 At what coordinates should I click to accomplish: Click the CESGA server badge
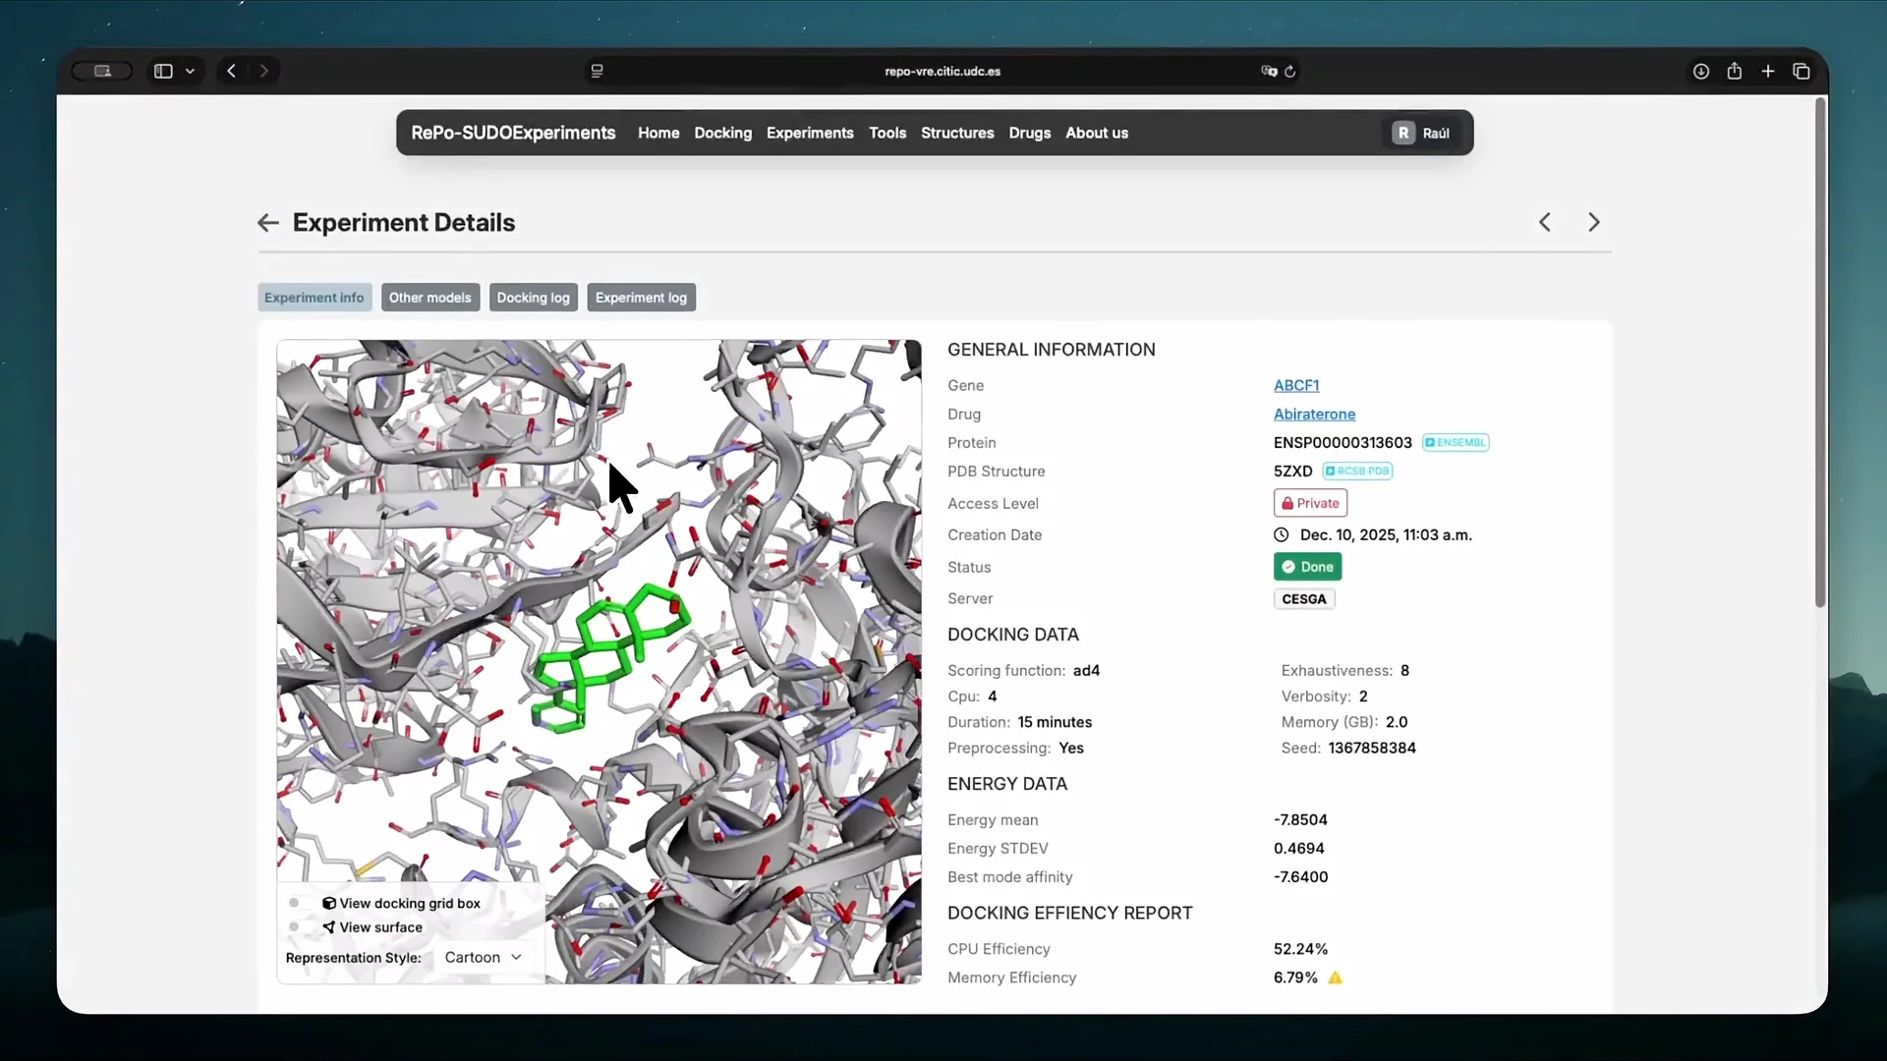1304,599
